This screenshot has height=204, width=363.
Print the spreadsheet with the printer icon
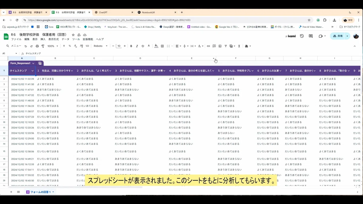coord(37,46)
